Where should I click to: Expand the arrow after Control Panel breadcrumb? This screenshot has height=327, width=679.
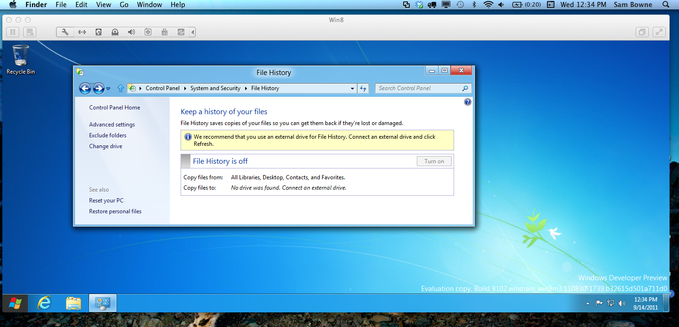click(185, 88)
